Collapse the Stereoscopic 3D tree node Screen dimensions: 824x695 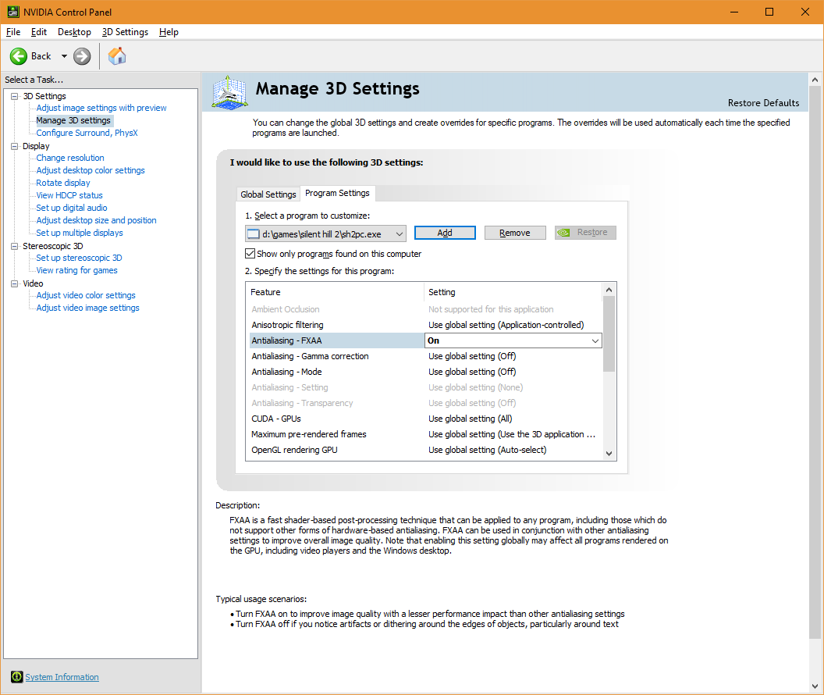point(14,246)
